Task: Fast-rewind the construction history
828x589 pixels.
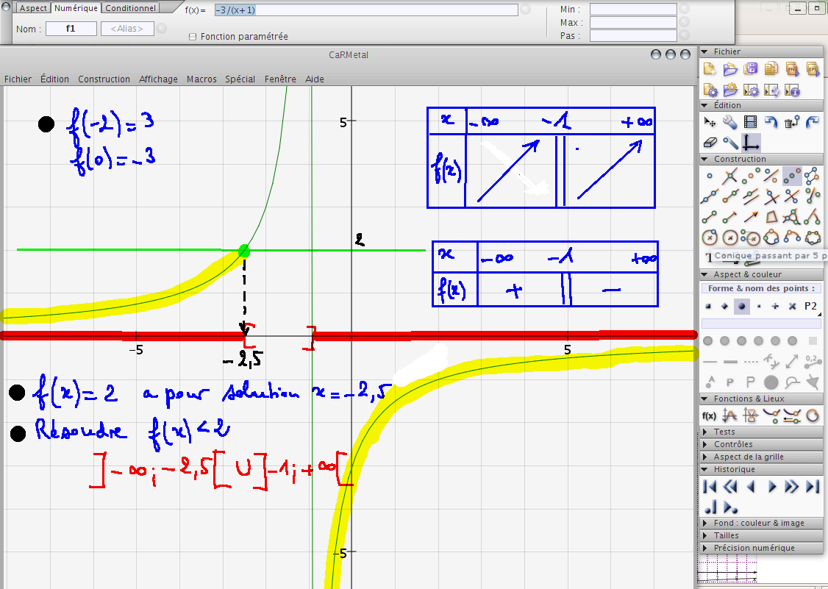Action: [x=730, y=487]
